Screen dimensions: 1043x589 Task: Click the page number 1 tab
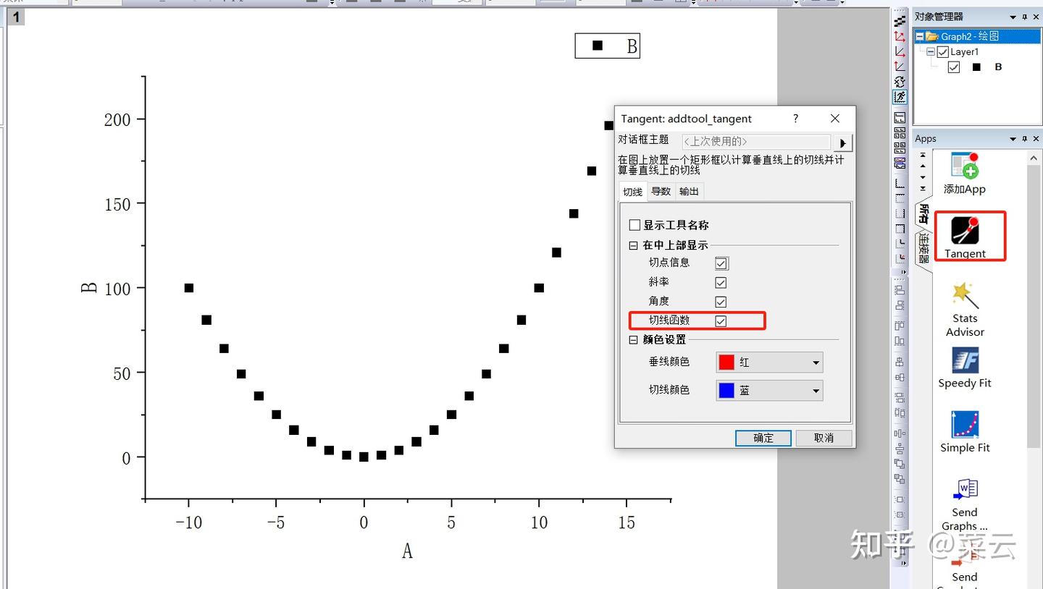point(15,17)
